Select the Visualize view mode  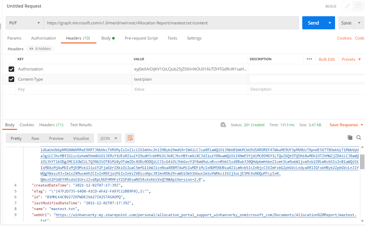tap(81, 138)
